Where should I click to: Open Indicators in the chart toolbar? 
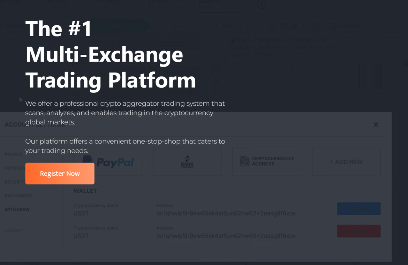[x=347, y=26]
